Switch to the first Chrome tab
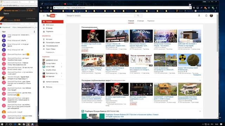Screen dimensions: 225x126 51,4
